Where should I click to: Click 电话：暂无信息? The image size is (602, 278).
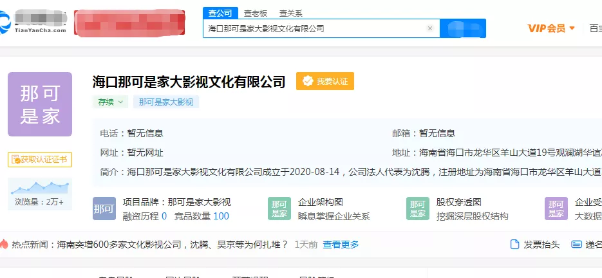[132, 133]
